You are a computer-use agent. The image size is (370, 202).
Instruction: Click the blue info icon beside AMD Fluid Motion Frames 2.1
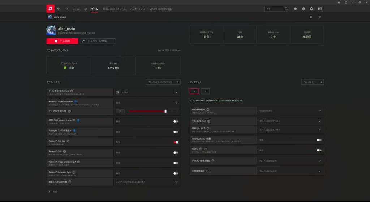(x=78, y=120)
